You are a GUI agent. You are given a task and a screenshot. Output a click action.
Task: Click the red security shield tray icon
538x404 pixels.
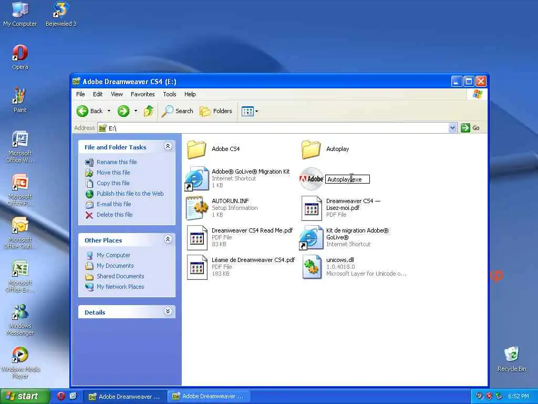coord(489,397)
